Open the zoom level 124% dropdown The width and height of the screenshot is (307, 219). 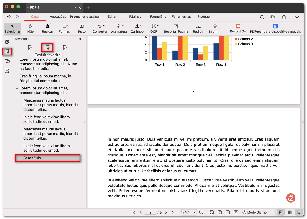pyautogui.click(x=189, y=212)
